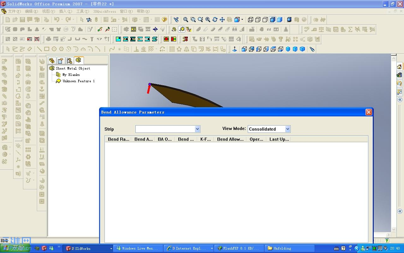Switch to Hidden Lines Removed display
404x253 pixels.
[x=265, y=20]
